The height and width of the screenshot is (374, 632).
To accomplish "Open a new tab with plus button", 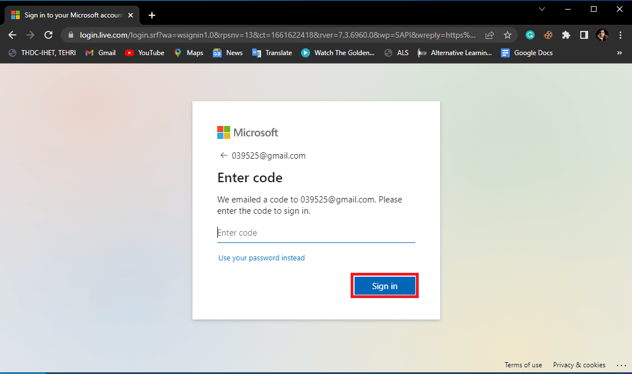I will pos(152,15).
